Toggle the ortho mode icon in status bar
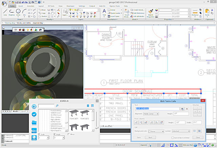Image resolution: width=217 pixels, height=148 pixels. coord(163,145)
